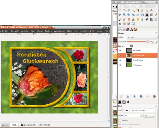
Task: Open the Werkzeuge menu
Action: click(59, 31)
